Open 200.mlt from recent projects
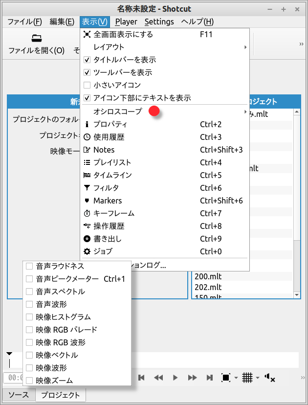The width and height of the screenshot is (308, 405). (208, 276)
